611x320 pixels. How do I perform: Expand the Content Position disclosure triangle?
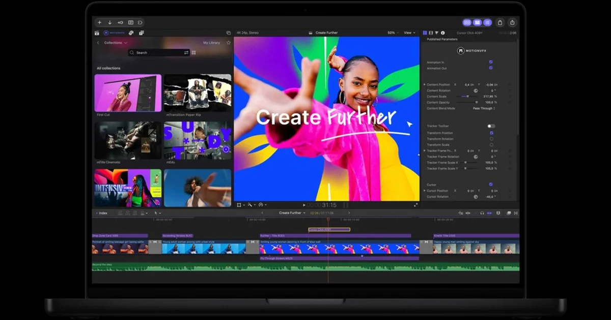425,84
